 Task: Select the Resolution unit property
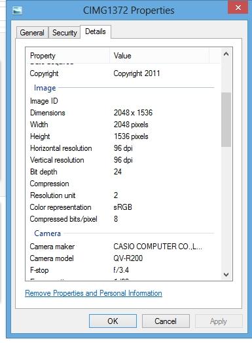[52, 195]
